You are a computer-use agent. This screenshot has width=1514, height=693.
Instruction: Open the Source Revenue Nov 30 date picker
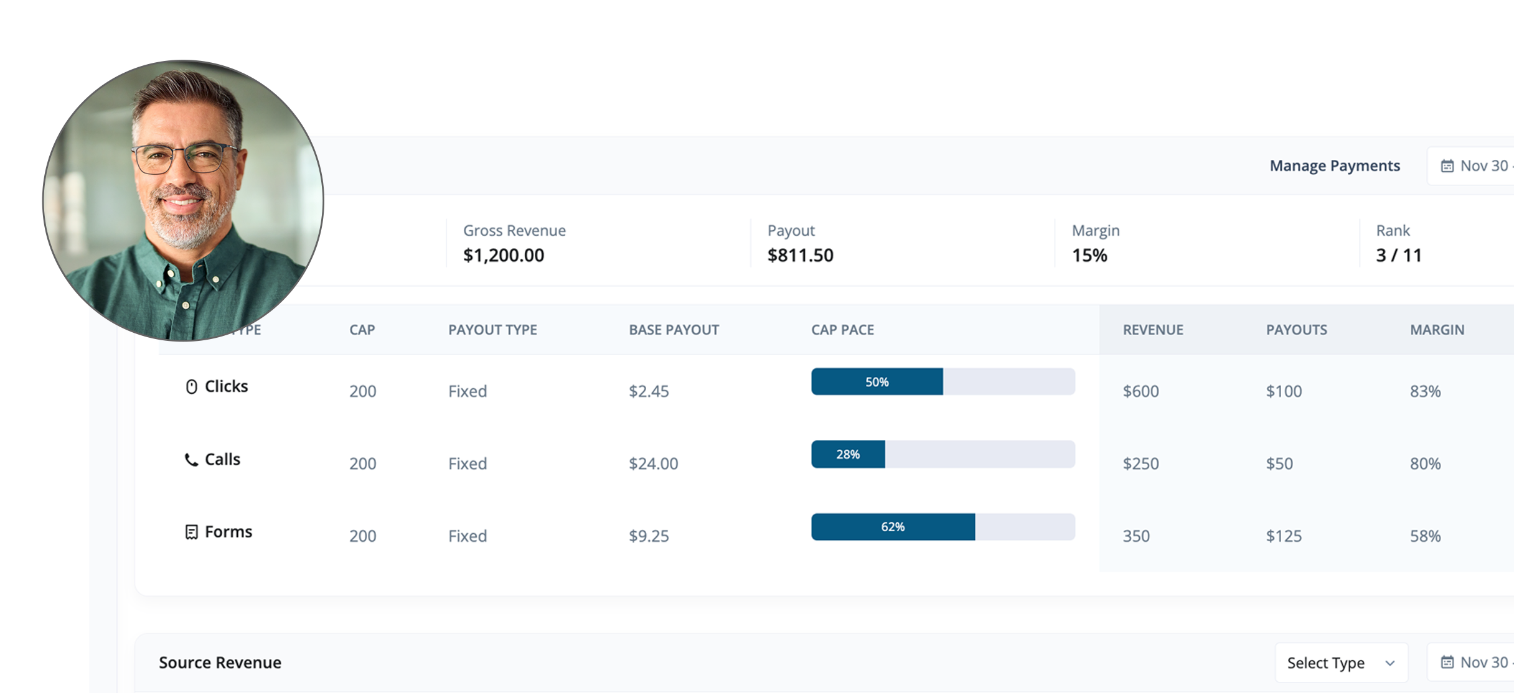(x=1483, y=663)
